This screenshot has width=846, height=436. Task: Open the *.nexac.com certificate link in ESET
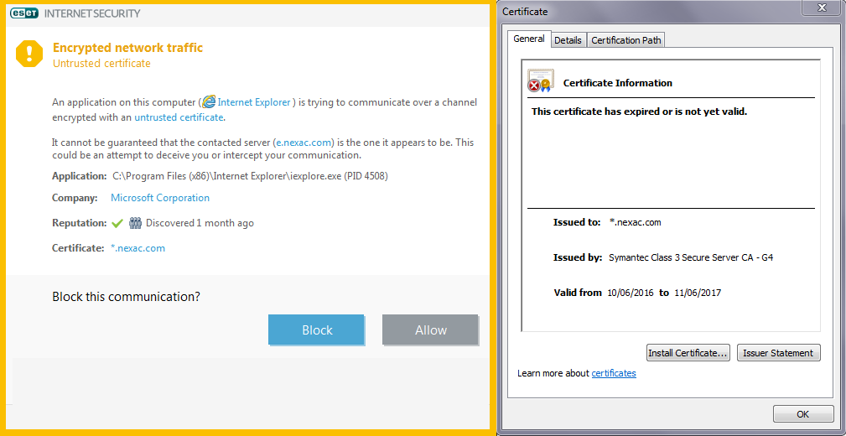[138, 248]
